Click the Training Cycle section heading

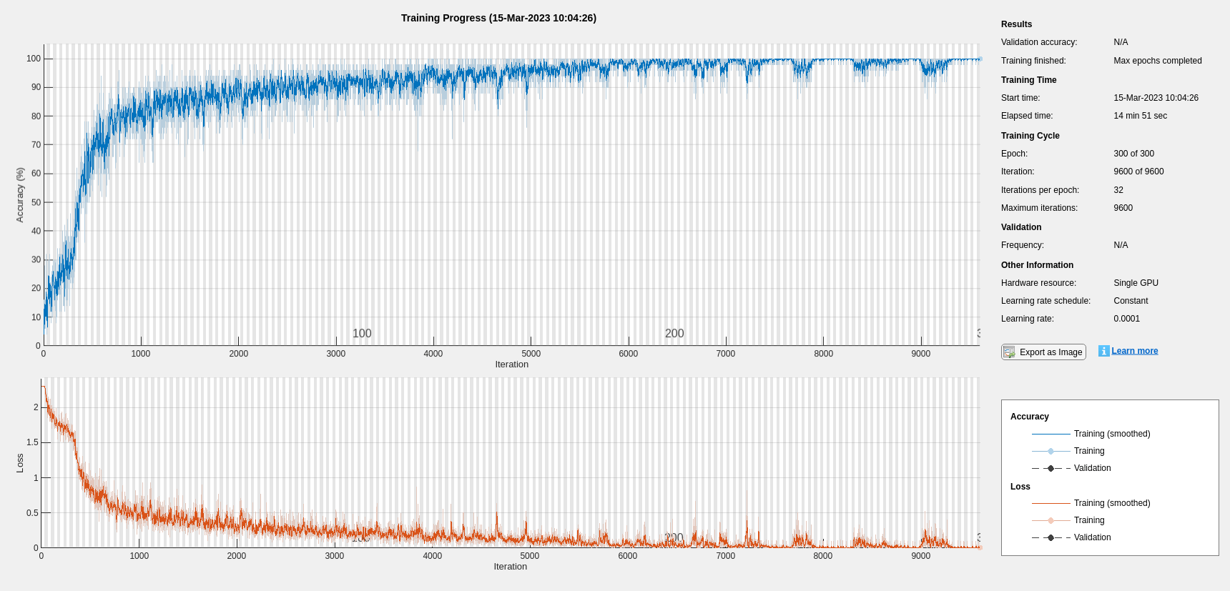pyautogui.click(x=1030, y=136)
